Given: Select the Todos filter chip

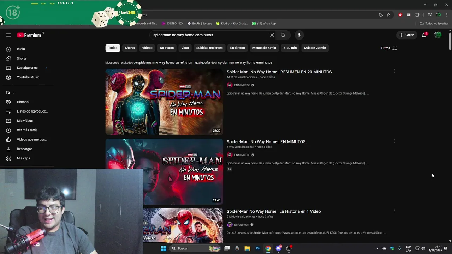Looking at the screenshot, I should 113,48.
